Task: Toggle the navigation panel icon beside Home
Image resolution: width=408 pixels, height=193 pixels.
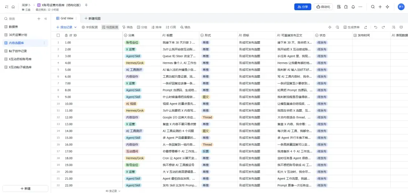Action: 6,7
